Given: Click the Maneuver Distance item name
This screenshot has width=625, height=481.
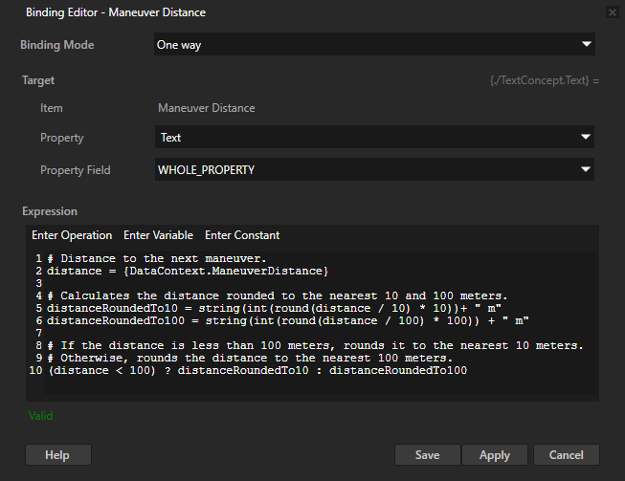Looking at the screenshot, I should pos(206,108).
